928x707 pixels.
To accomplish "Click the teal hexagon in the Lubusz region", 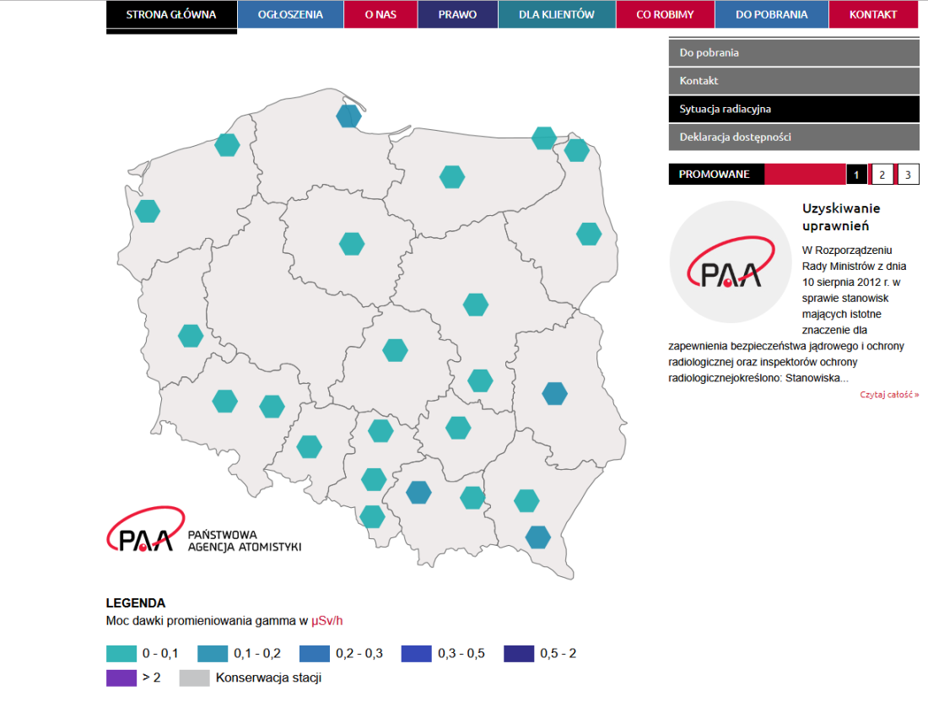I will click(x=191, y=336).
